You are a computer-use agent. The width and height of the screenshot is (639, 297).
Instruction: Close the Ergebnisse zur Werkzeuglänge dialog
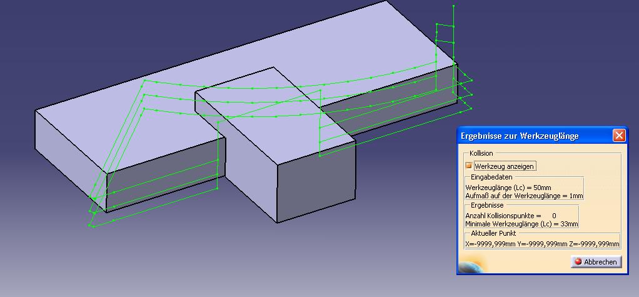click(618, 136)
